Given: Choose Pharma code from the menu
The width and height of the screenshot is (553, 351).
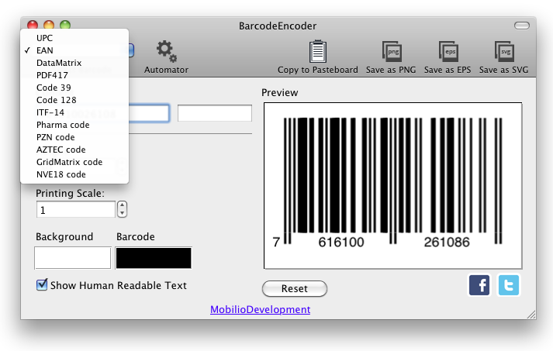Looking at the screenshot, I should (74, 125).
